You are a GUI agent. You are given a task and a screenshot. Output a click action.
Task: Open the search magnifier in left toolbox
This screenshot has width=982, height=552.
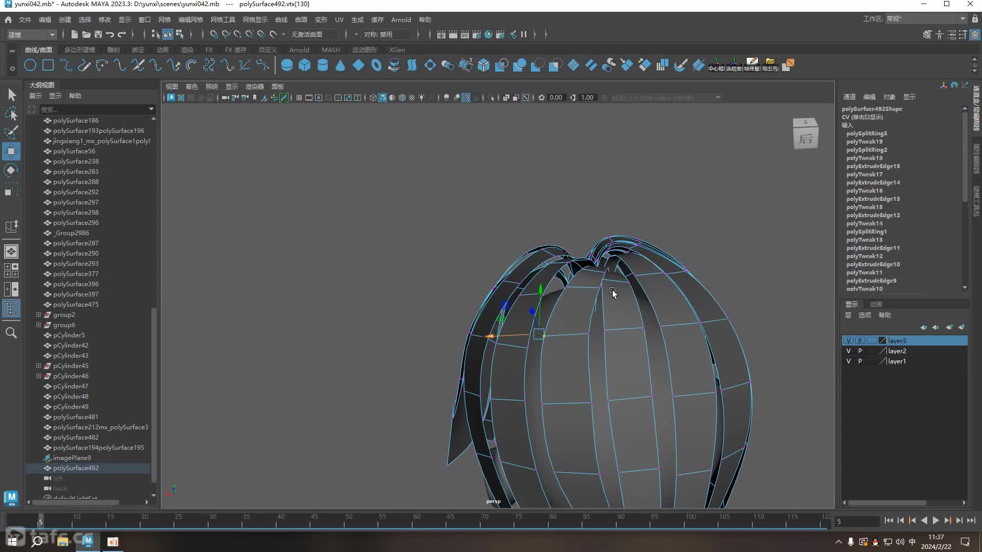(x=11, y=333)
